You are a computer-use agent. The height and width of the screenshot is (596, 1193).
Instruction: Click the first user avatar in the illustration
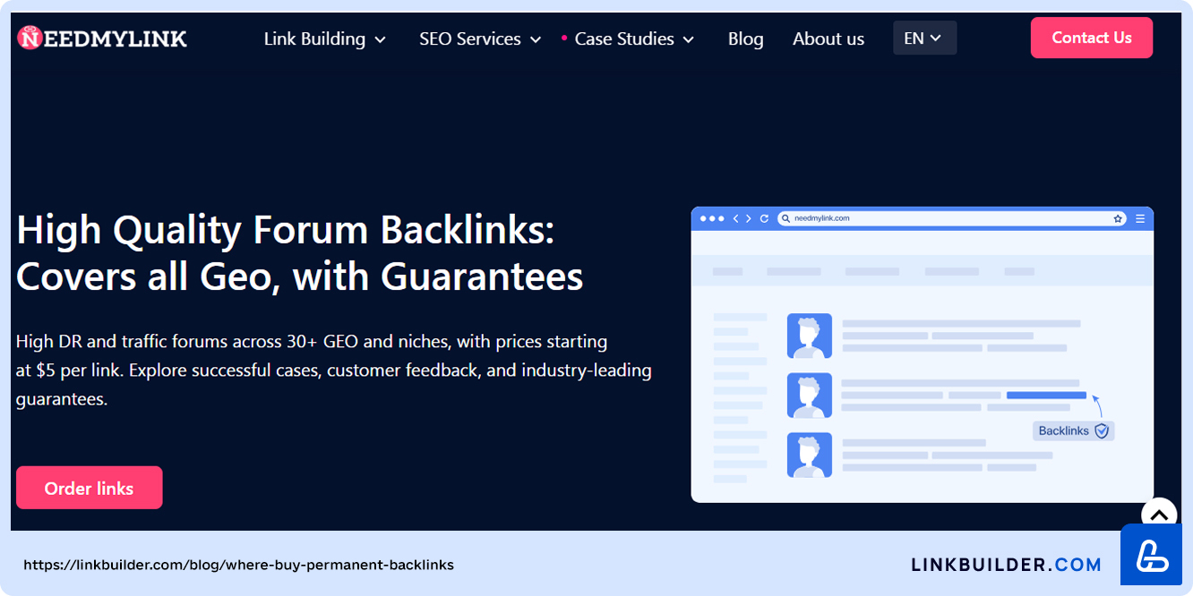810,336
